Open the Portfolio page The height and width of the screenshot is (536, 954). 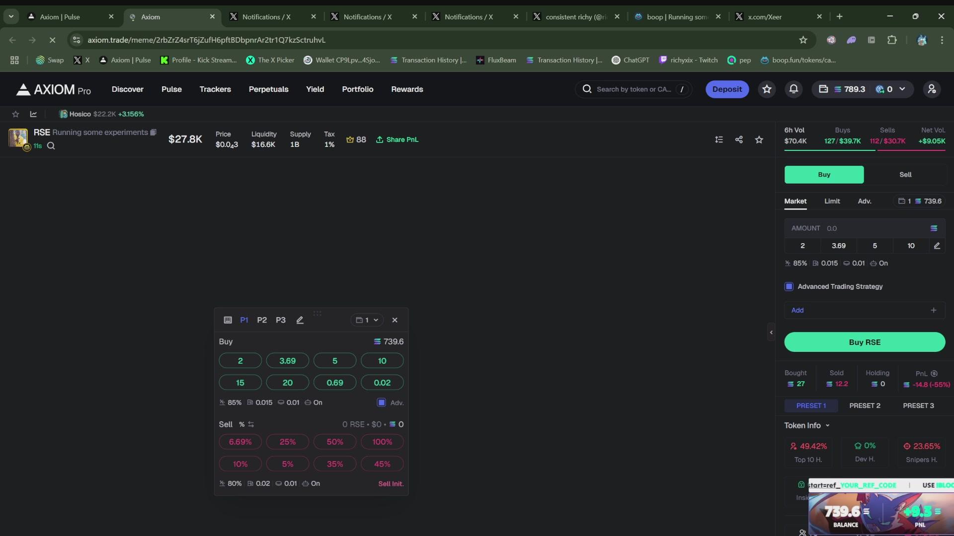357,89
